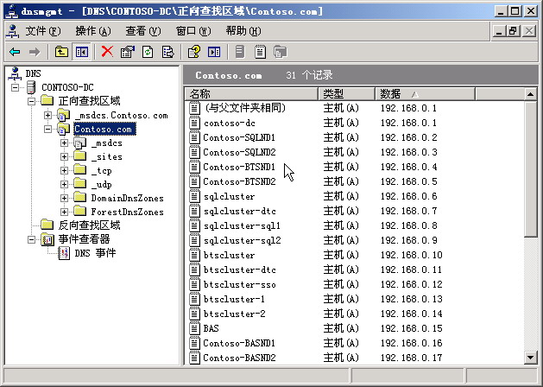Screen dimensions: 543x387
Task: Expand the _msdcs subfolder
Action: (x=64, y=143)
